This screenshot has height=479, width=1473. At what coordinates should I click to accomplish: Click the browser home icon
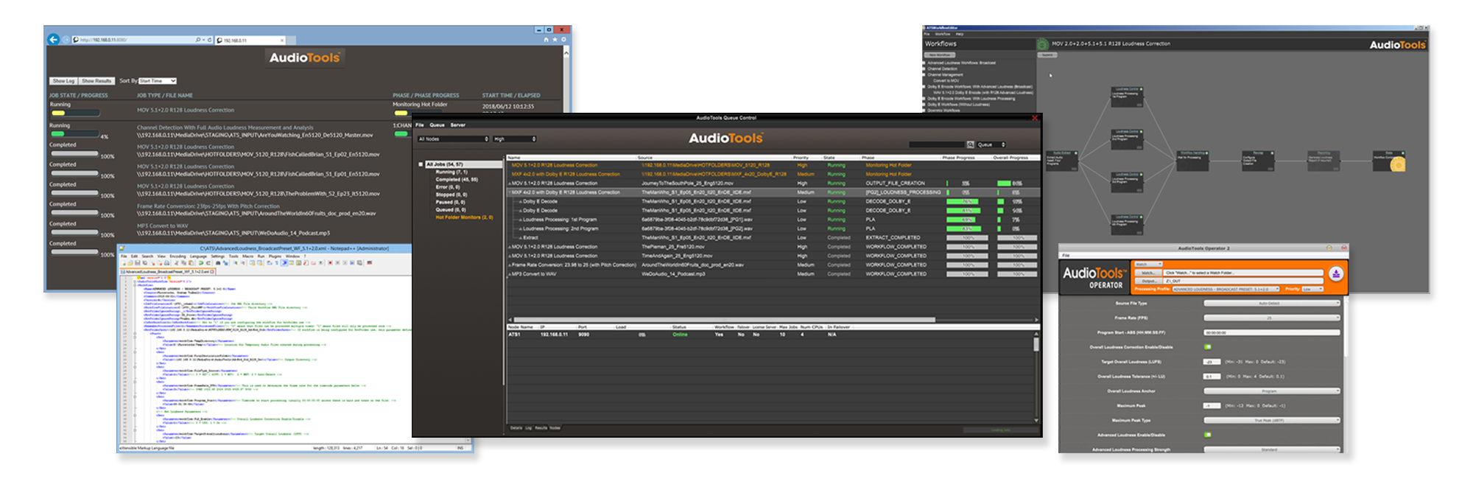coord(546,40)
